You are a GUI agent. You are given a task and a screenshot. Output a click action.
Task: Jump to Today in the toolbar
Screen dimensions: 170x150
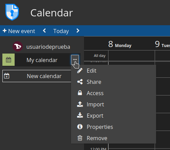pos(61,31)
